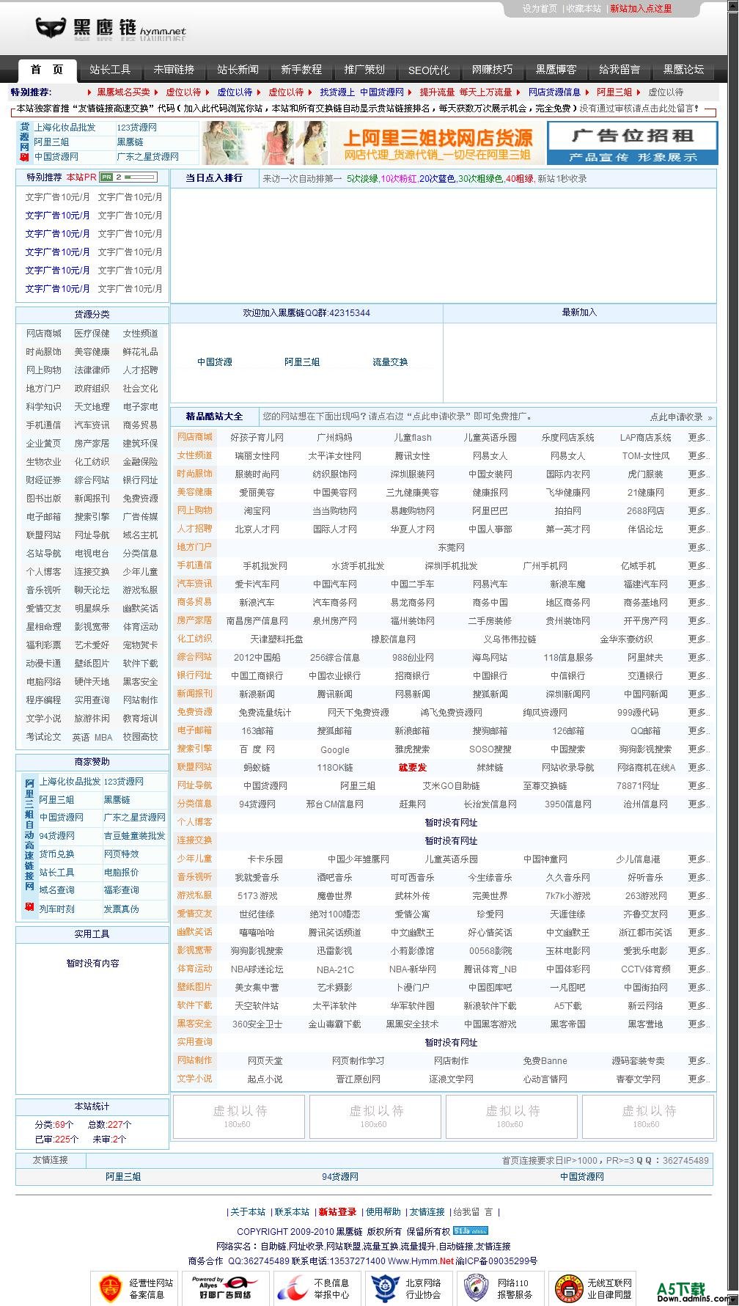Viewport: 739px width, 1306px height.
Task: Open the 站长新闻 tab
Action: pyautogui.click(x=238, y=70)
